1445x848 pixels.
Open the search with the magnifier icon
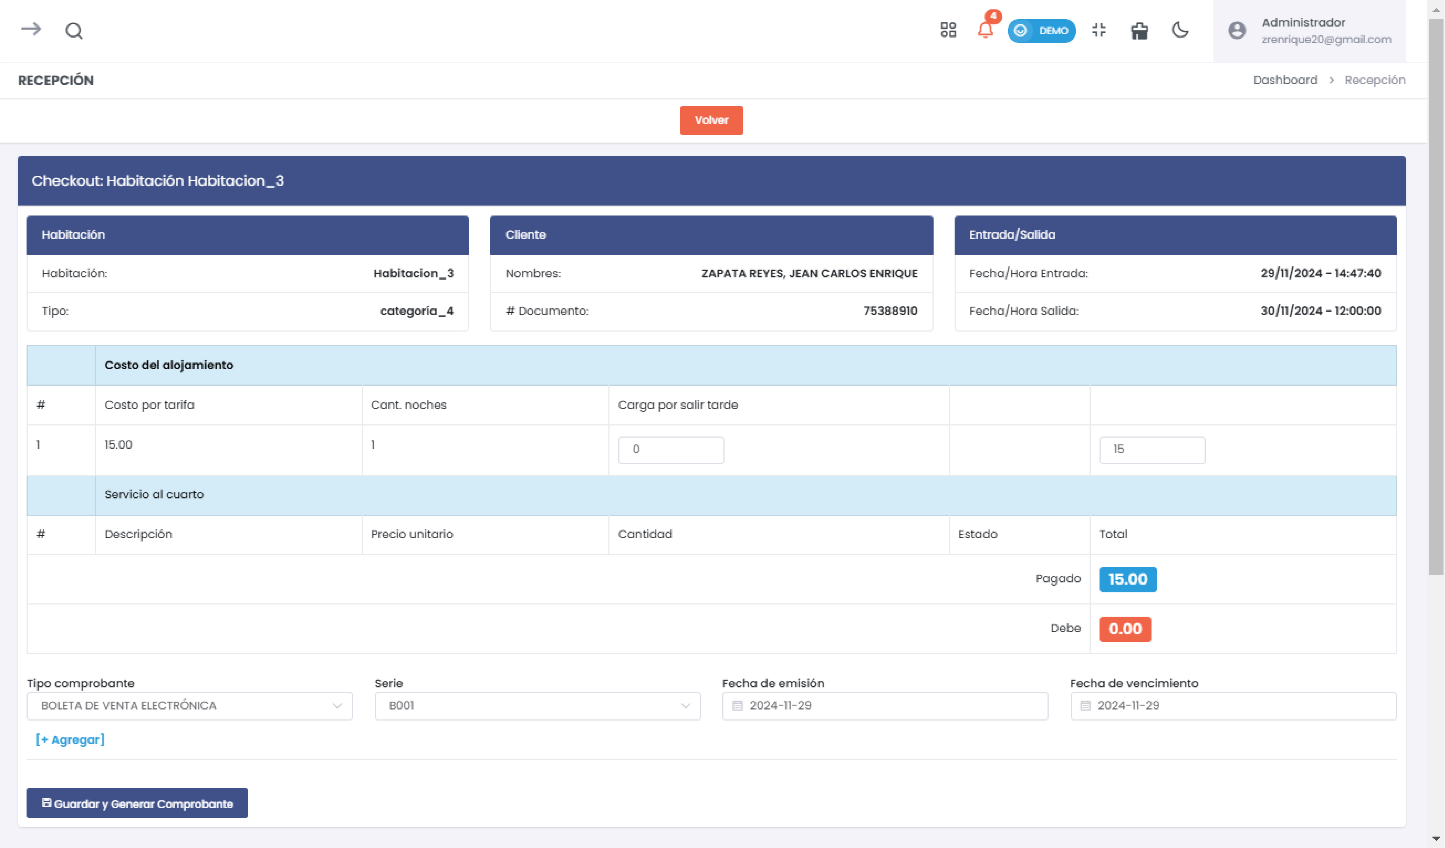coord(74,30)
